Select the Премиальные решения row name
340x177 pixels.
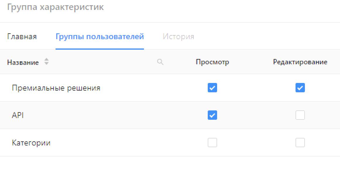(x=56, y=88)
